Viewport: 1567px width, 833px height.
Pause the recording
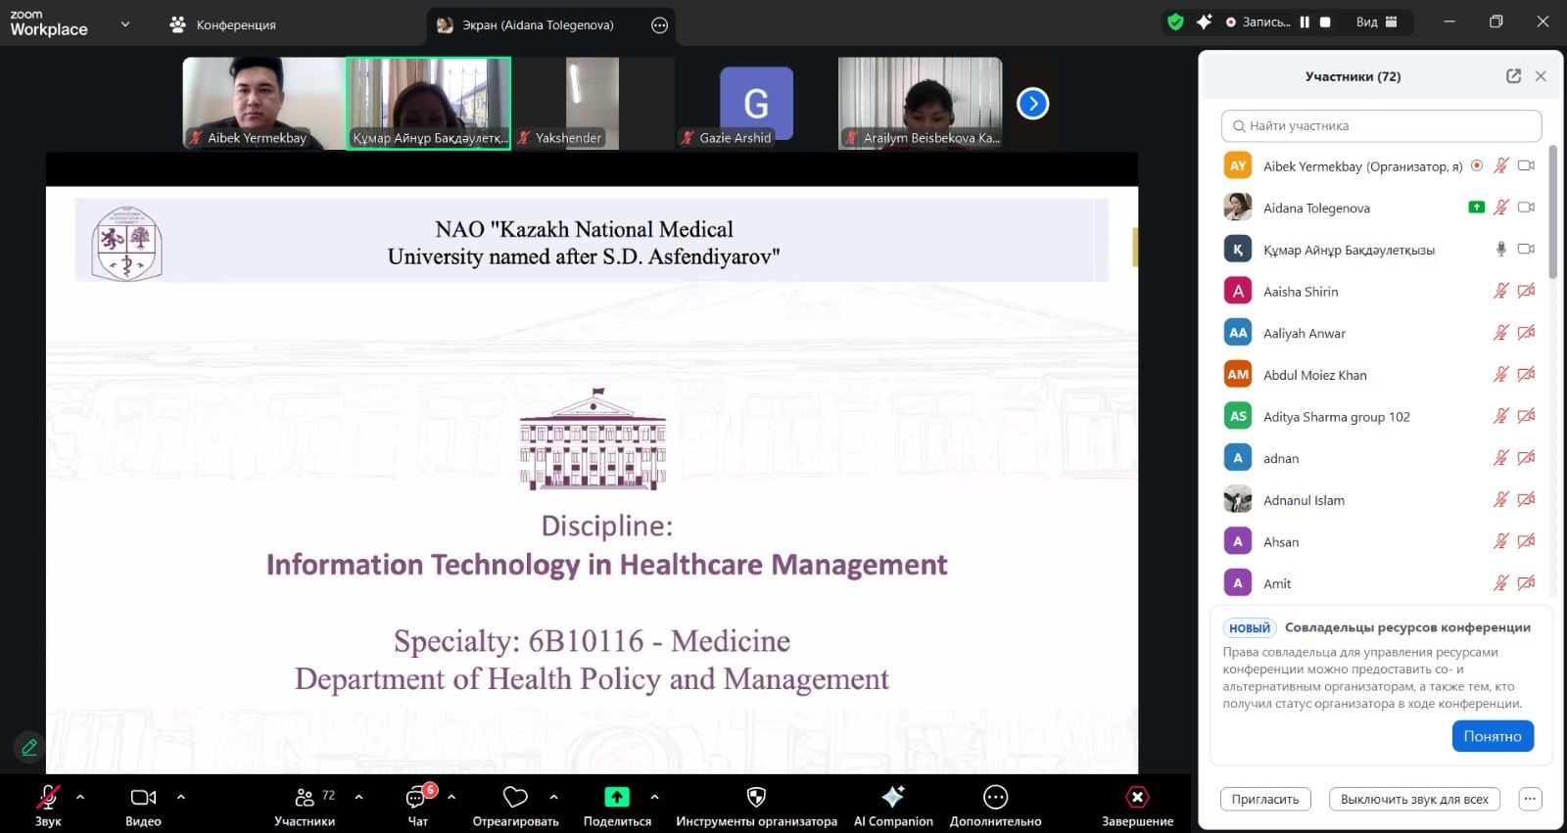click(1305, 22)
